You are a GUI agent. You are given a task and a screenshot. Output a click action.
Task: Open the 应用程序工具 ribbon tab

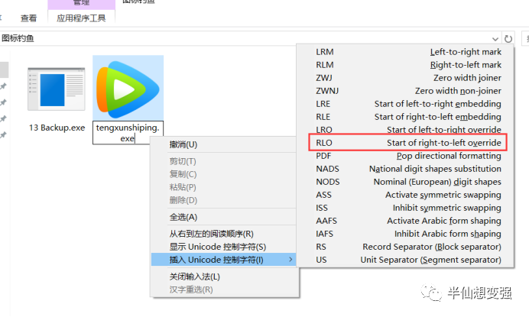pyautogui.click(x=81, y=18)
